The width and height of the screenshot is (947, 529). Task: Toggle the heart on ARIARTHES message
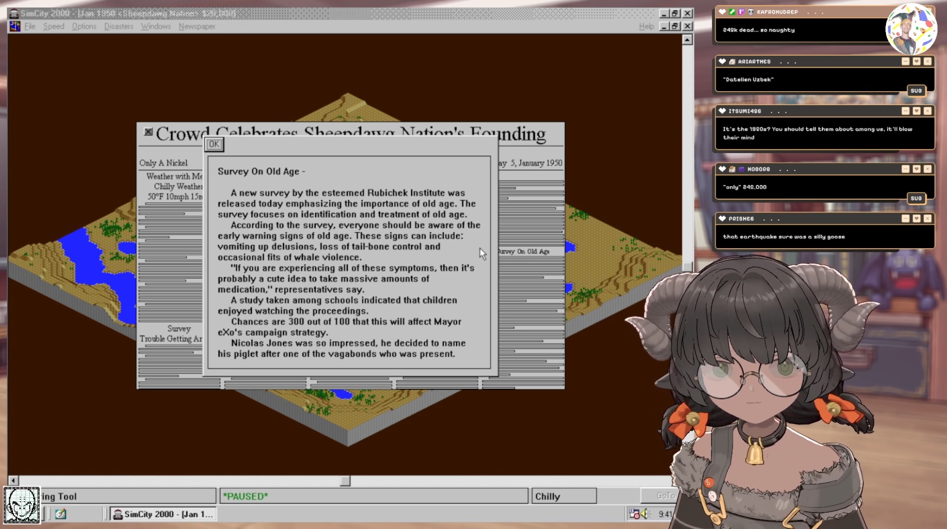pyautogui.click(x=916, y=61)
